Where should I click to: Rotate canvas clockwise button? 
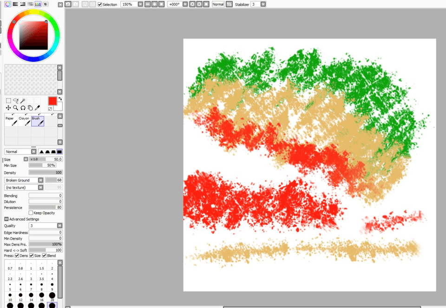(x=199, y=4)
